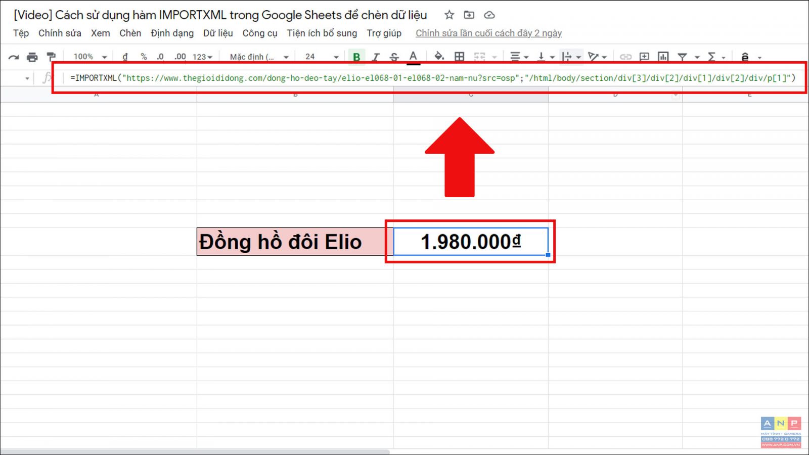
Task: Format as percent icon
Action: (x=144, y=57)
